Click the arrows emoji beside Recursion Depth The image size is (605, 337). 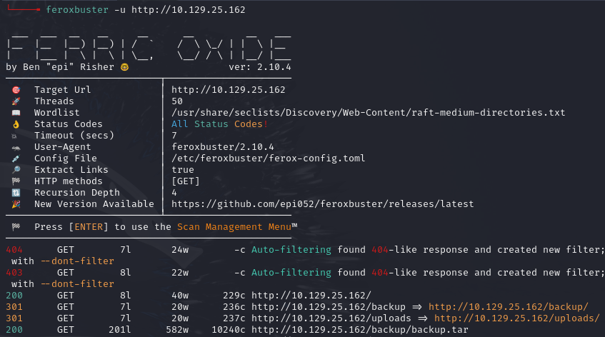pyautogui.click(x=16, y=193)
